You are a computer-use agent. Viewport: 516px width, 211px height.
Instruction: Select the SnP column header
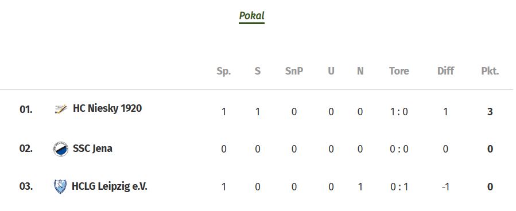(294, 71)
